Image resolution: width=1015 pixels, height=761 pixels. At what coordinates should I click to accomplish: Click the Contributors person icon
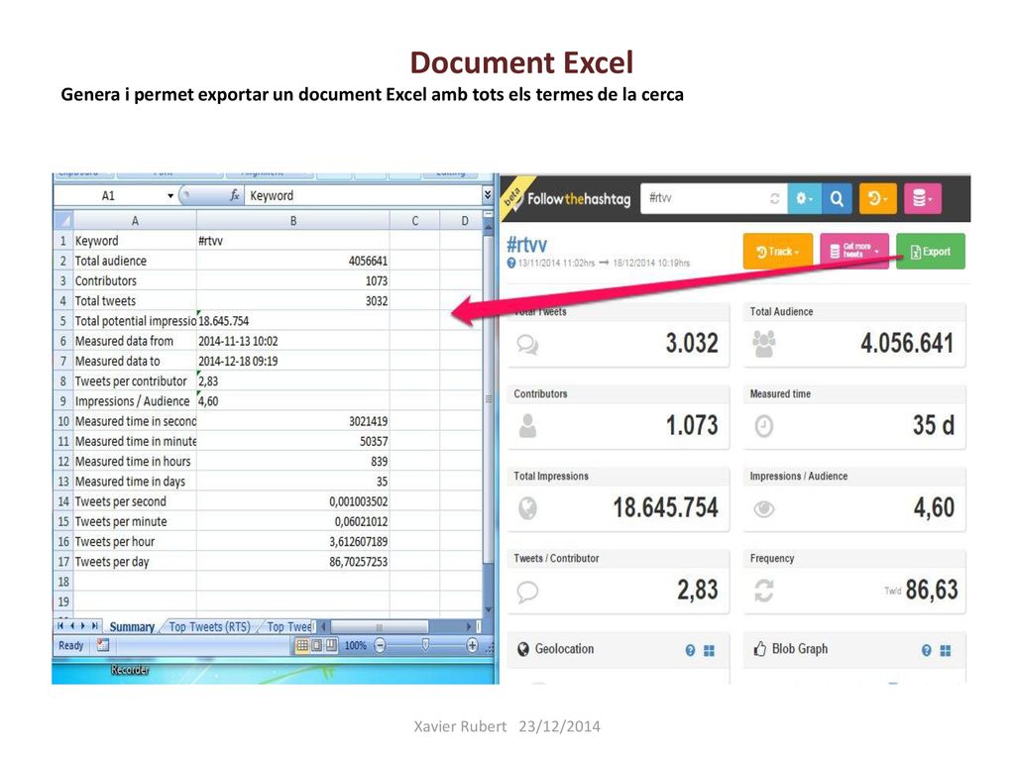tap(527, 426)
